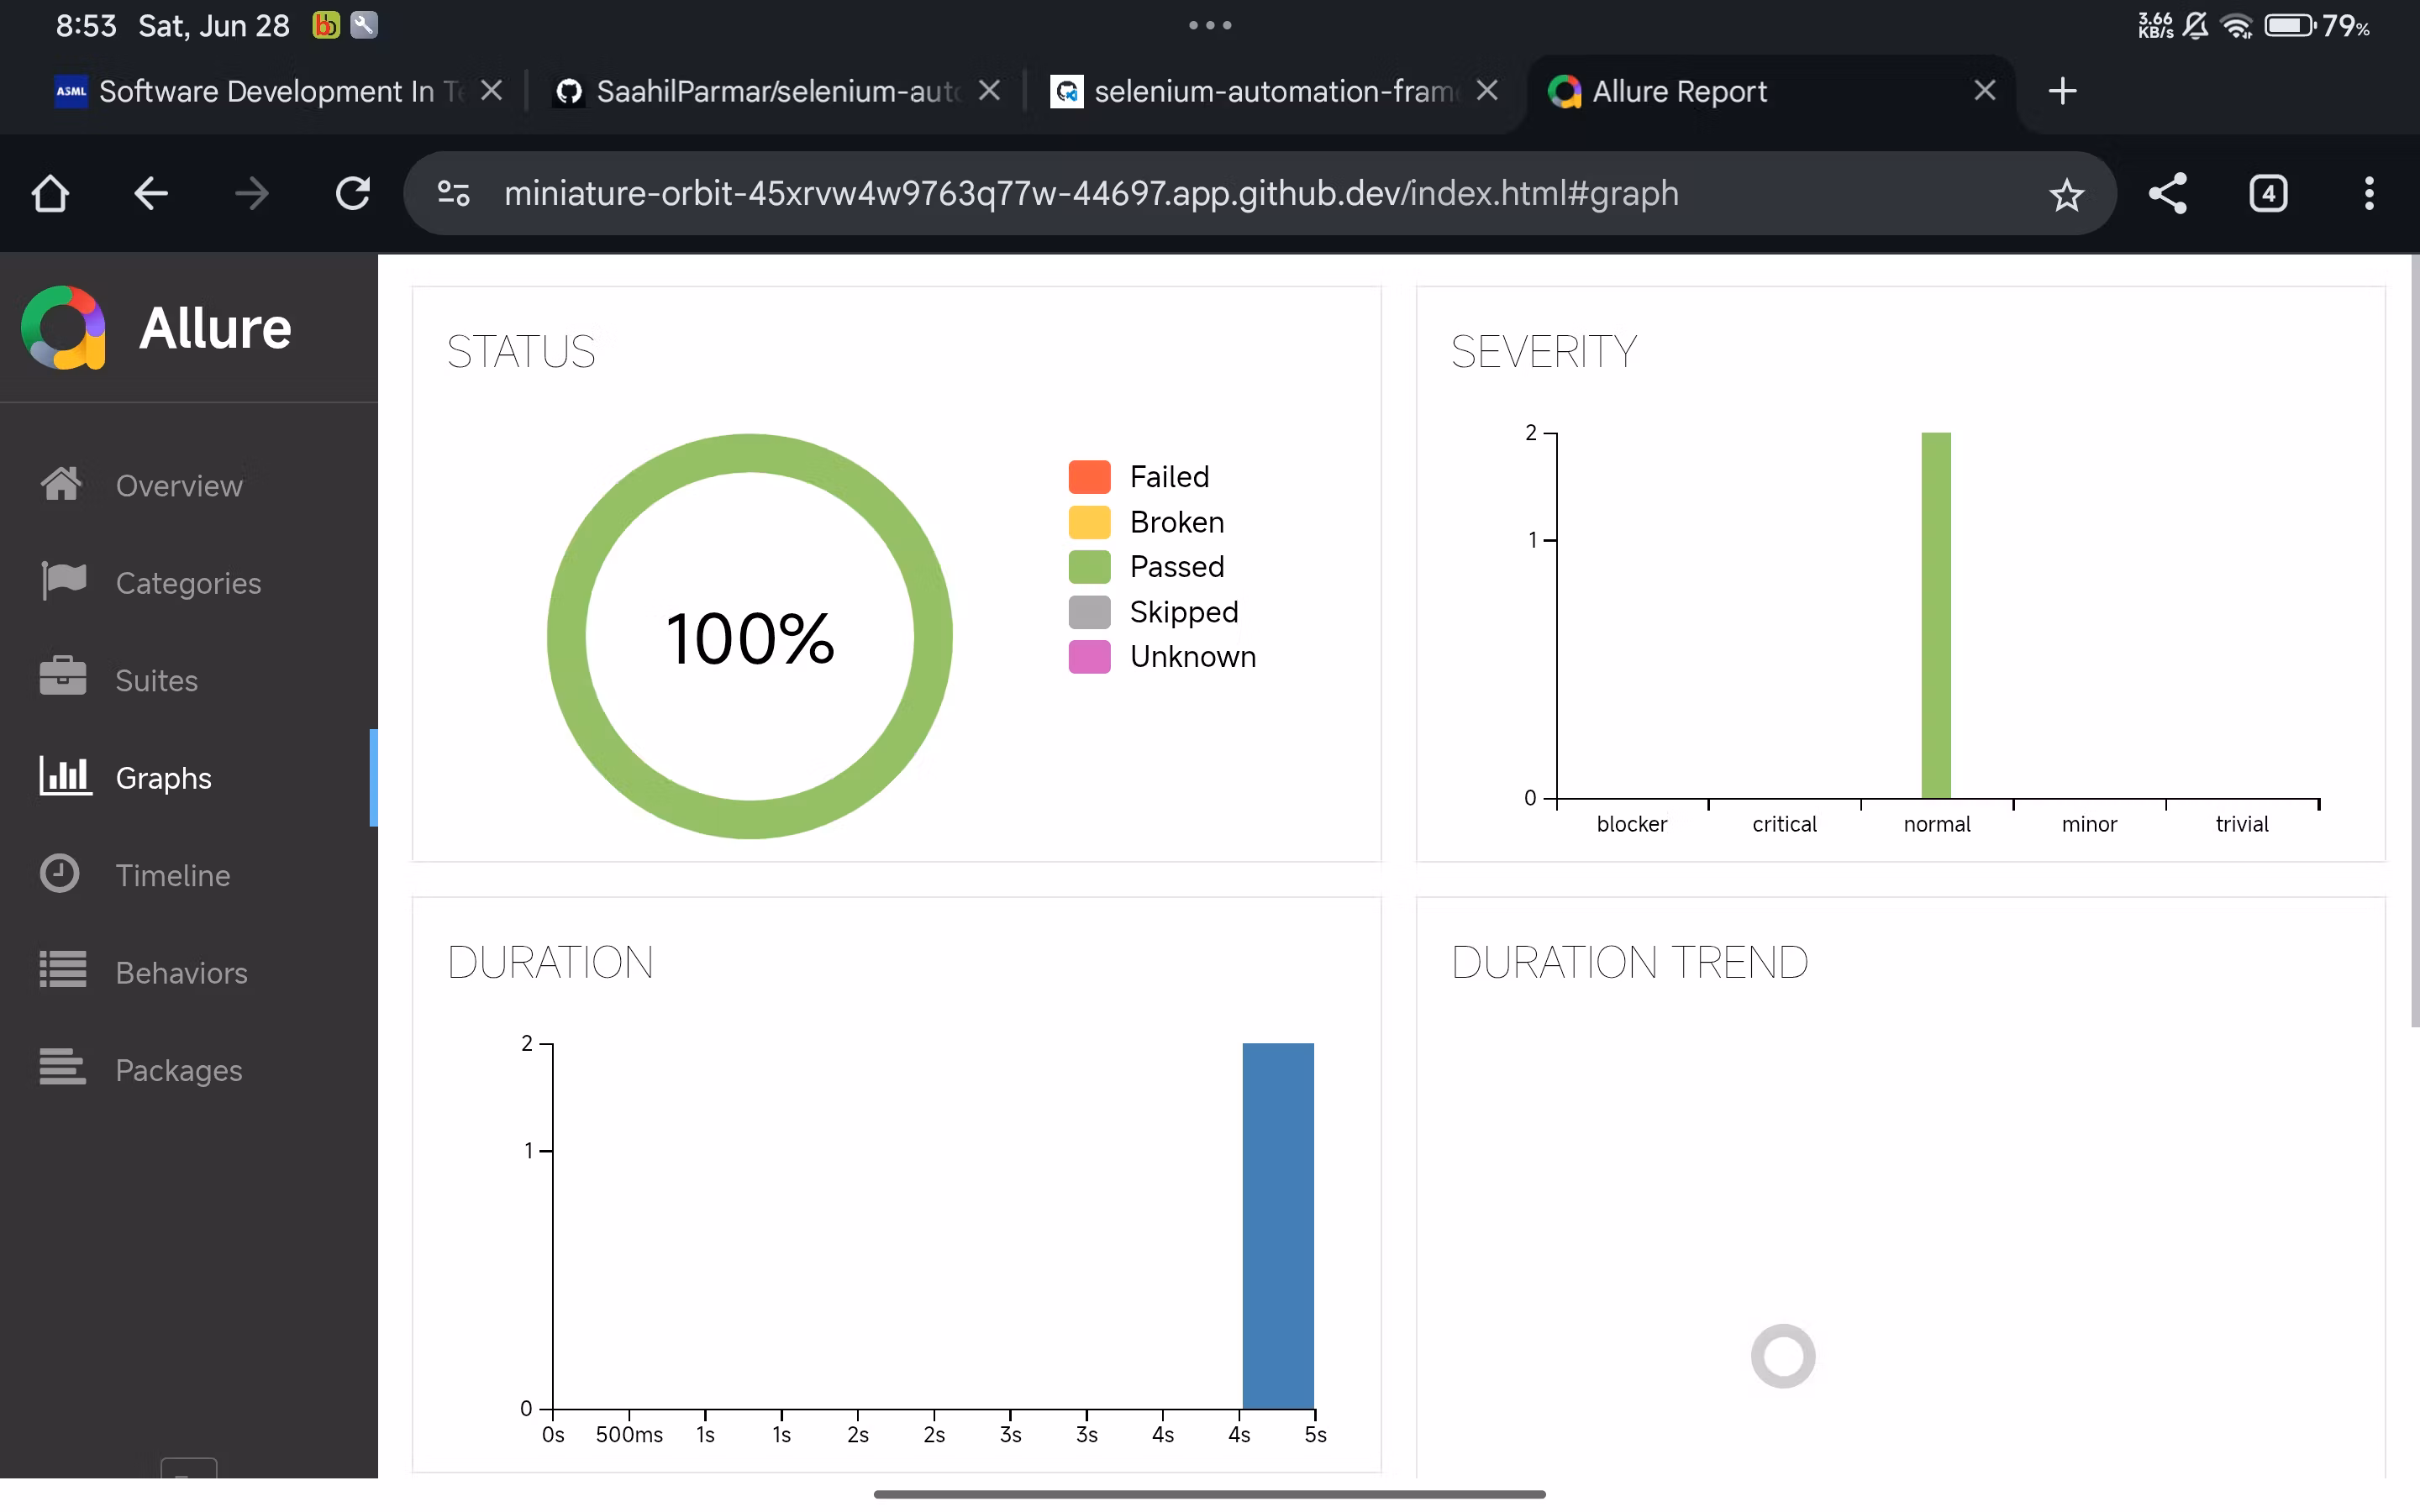Click the Timeline clock icon
2420x1512 pixels.
(60, 874)
